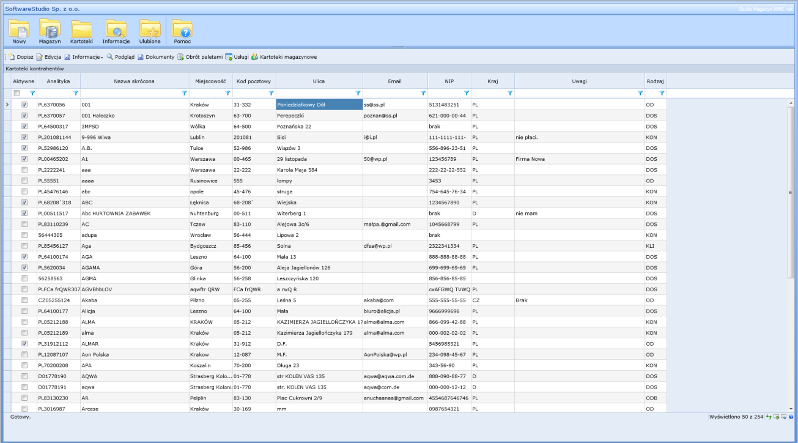Open the Informacje folder
This screenshot has width=798, height=443.
[116, 32]
